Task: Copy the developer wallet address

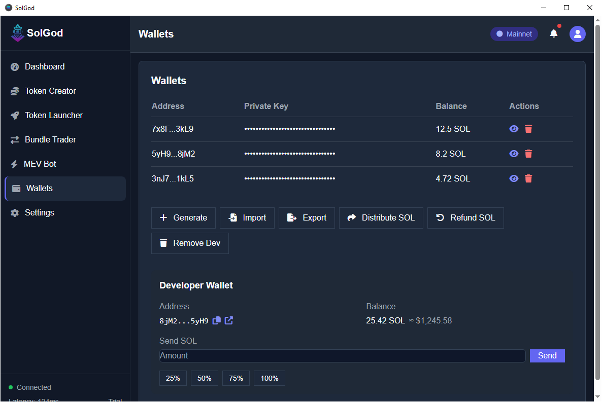Action: [x=217, y=320]
